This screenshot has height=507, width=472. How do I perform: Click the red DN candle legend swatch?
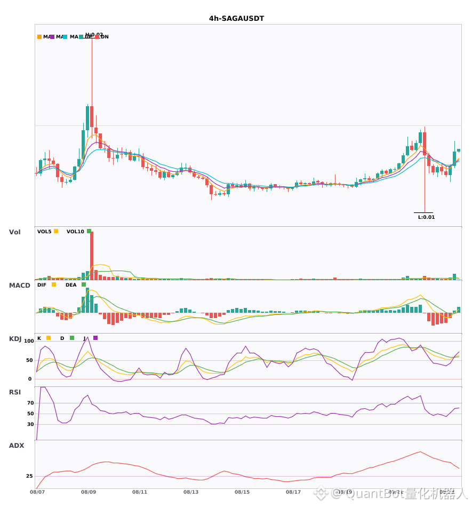click(x=97, y=37)
